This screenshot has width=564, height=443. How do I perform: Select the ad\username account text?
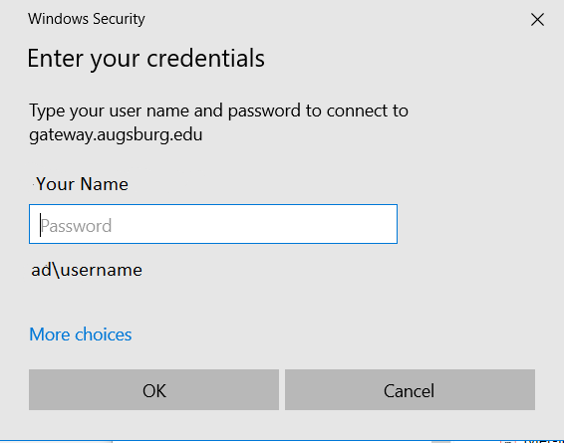point(87,270)
